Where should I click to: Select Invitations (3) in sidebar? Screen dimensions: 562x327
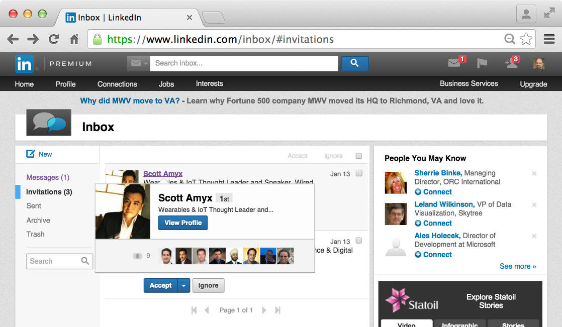(49, 191)
